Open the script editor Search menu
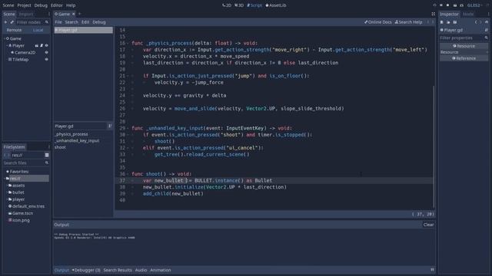The height and width of the screenshot is (276, 492). pyautogui.click(x=71, y=22)
